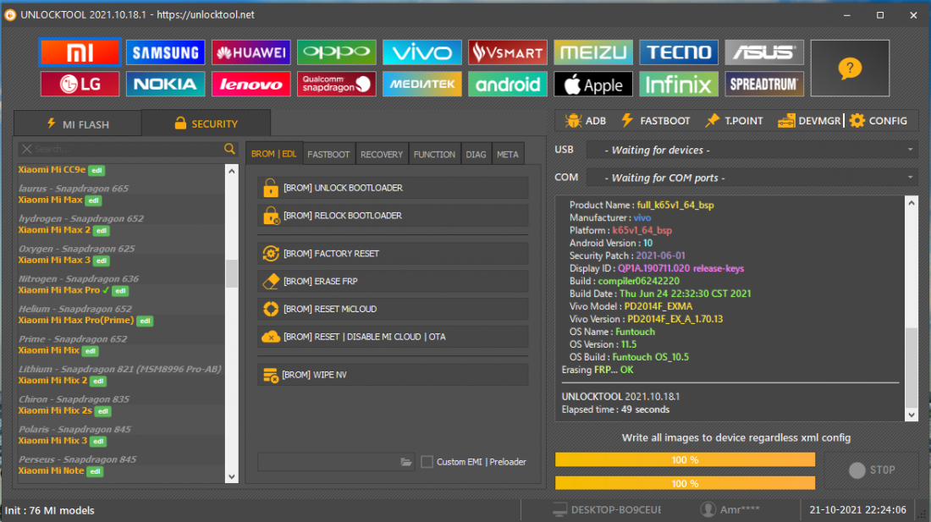The width and height of the screenshot is (931, 522).
Task: Open the Spreadtrum tile
Action: tap(763, 85)
